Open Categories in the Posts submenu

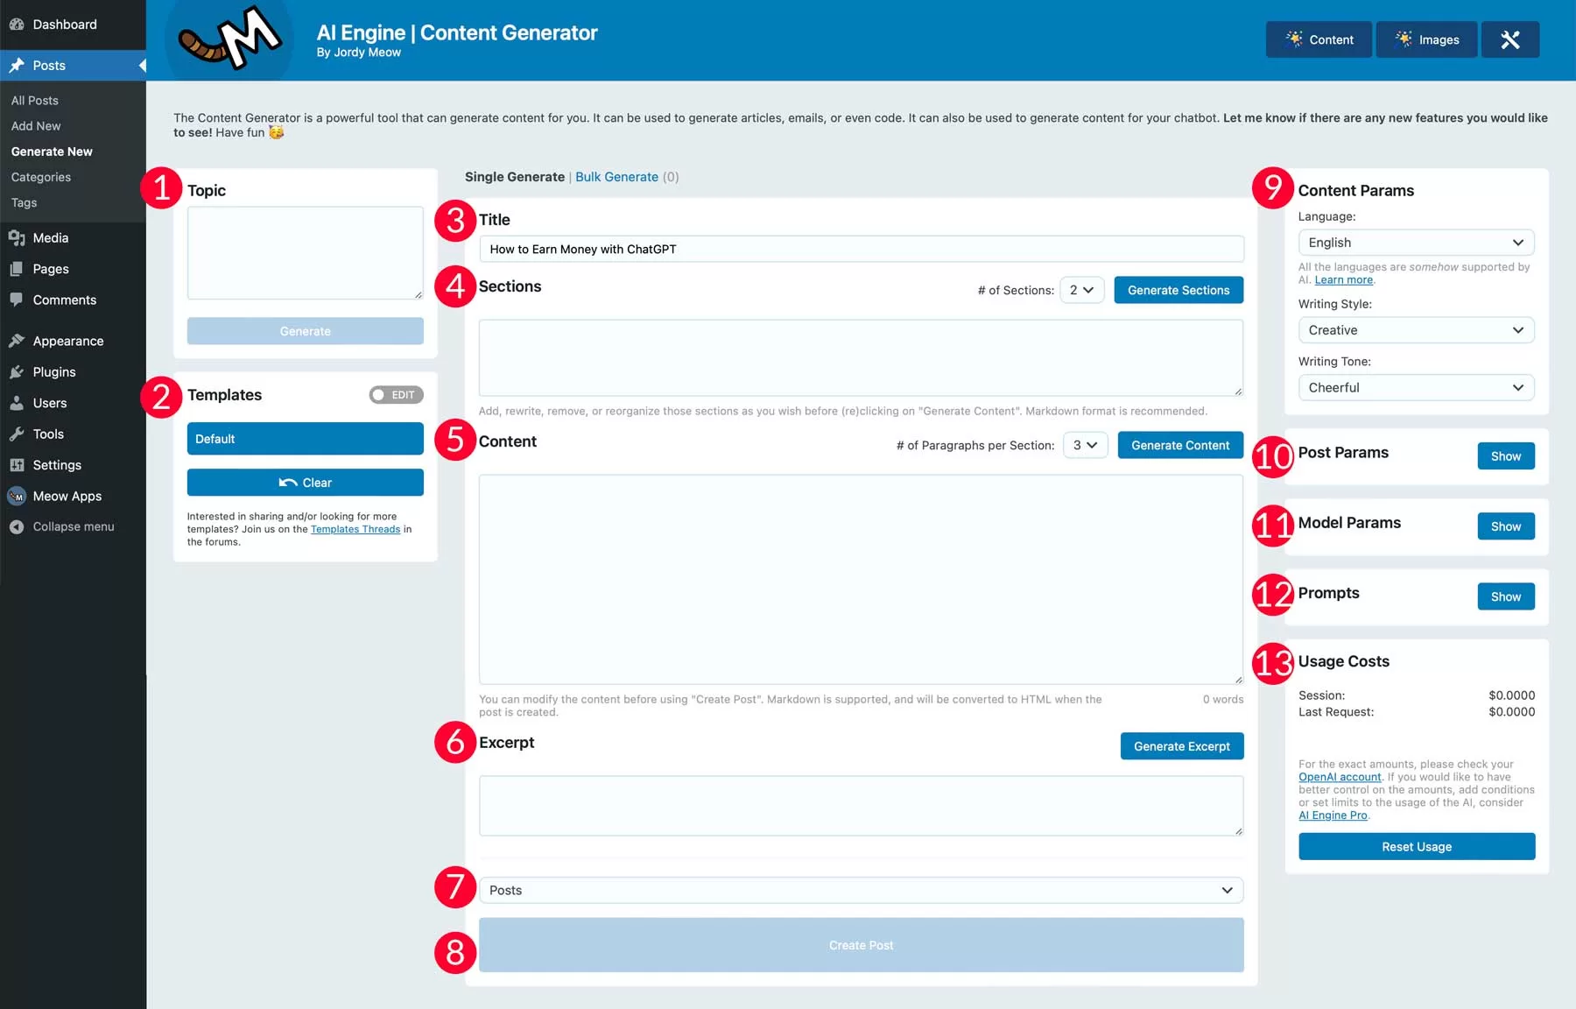tap(41, 177)
